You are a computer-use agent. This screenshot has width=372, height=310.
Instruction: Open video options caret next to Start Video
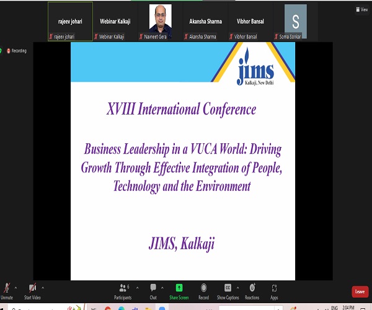(x=43, y=288)
